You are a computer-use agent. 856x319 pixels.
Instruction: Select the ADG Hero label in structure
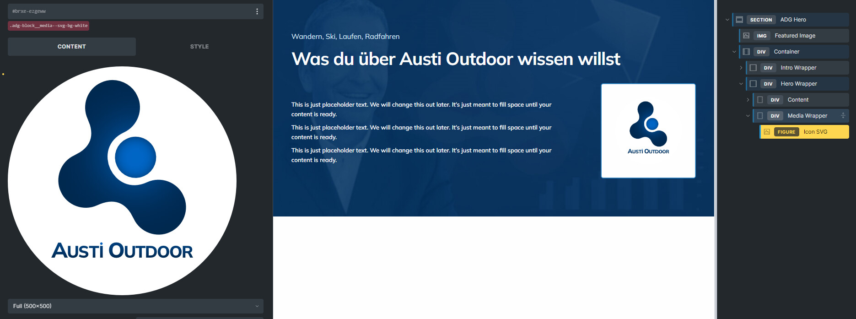tap(793, 20)
